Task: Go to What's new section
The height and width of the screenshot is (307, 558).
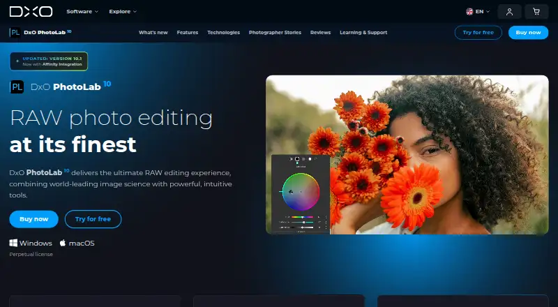Action: pos(153,32)
